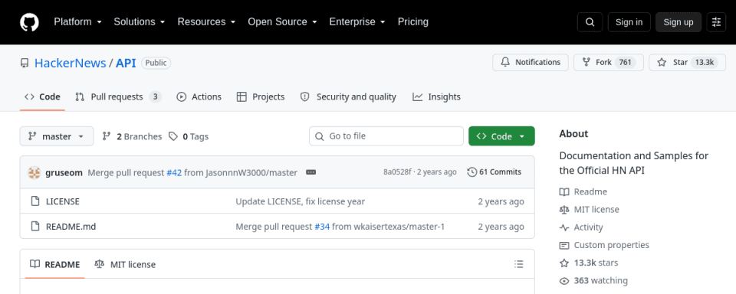This screenshot has width=736, height=294.
Task: Open Readme link in About sidebar
Action: pos(583,191)
